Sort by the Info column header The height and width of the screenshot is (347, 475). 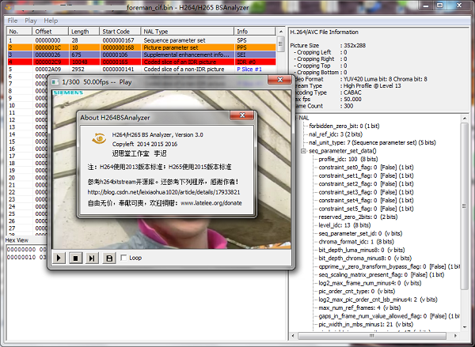pyautogui.click(x=255, y=32)
